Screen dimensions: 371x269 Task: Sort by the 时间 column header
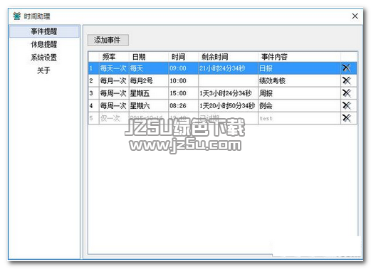pos(183,57)
